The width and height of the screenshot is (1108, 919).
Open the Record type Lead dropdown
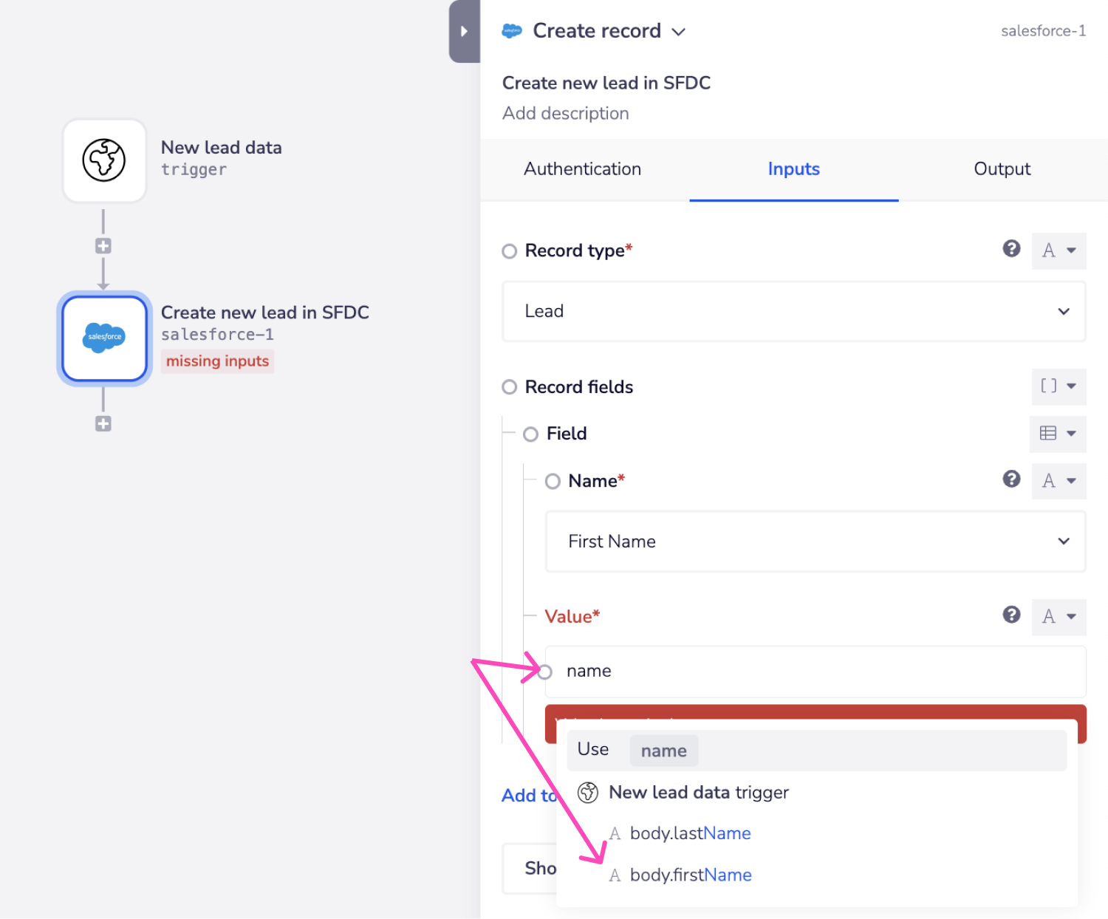[x=793, y=312]
